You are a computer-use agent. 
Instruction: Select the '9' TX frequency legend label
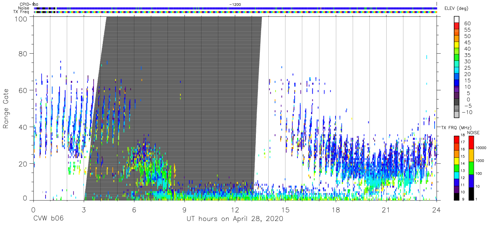[463, 199]
